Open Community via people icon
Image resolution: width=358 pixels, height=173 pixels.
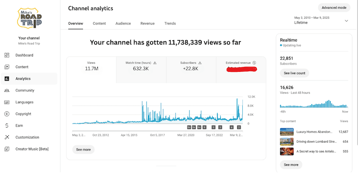pos(7,91)
